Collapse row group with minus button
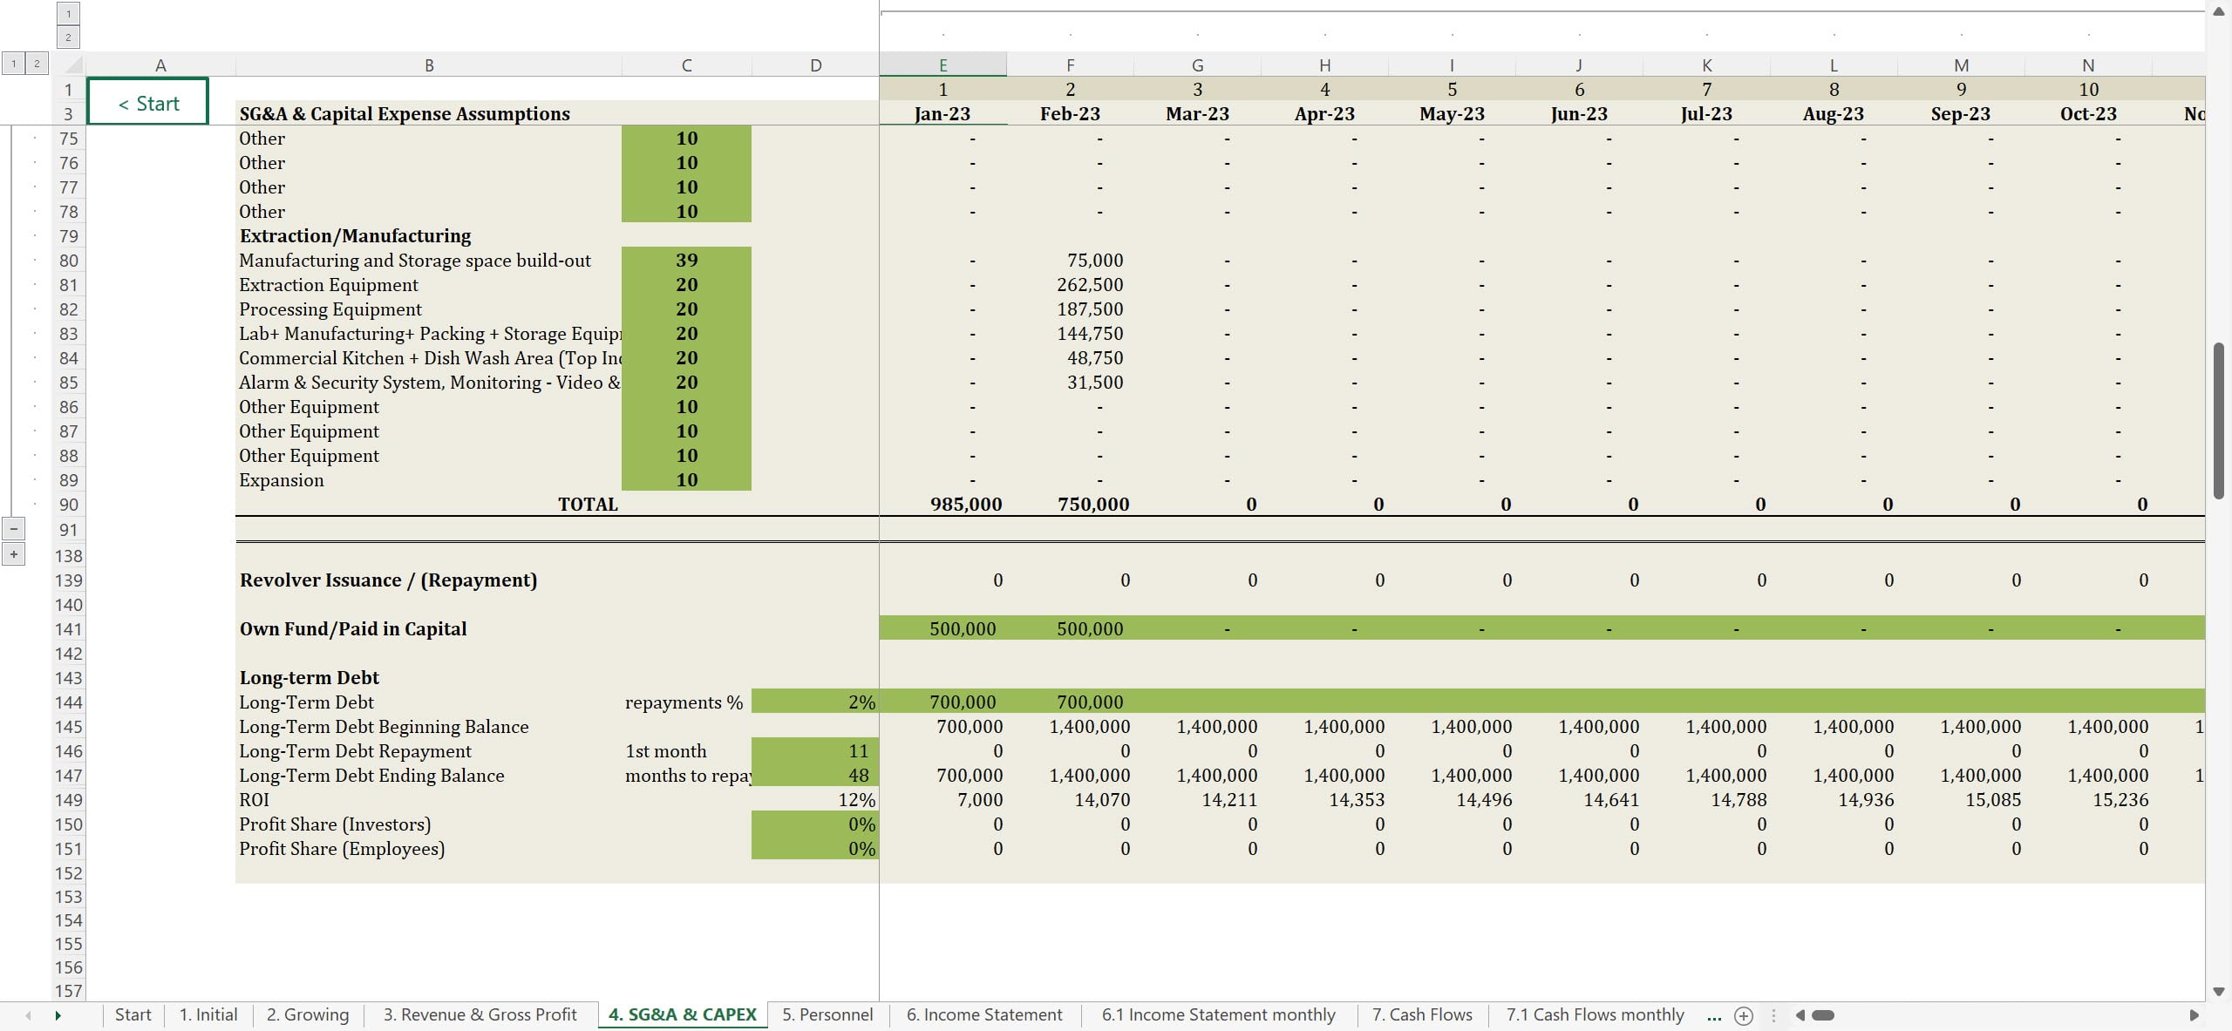Screen dimensions: 2232x1031 (14, 529)
